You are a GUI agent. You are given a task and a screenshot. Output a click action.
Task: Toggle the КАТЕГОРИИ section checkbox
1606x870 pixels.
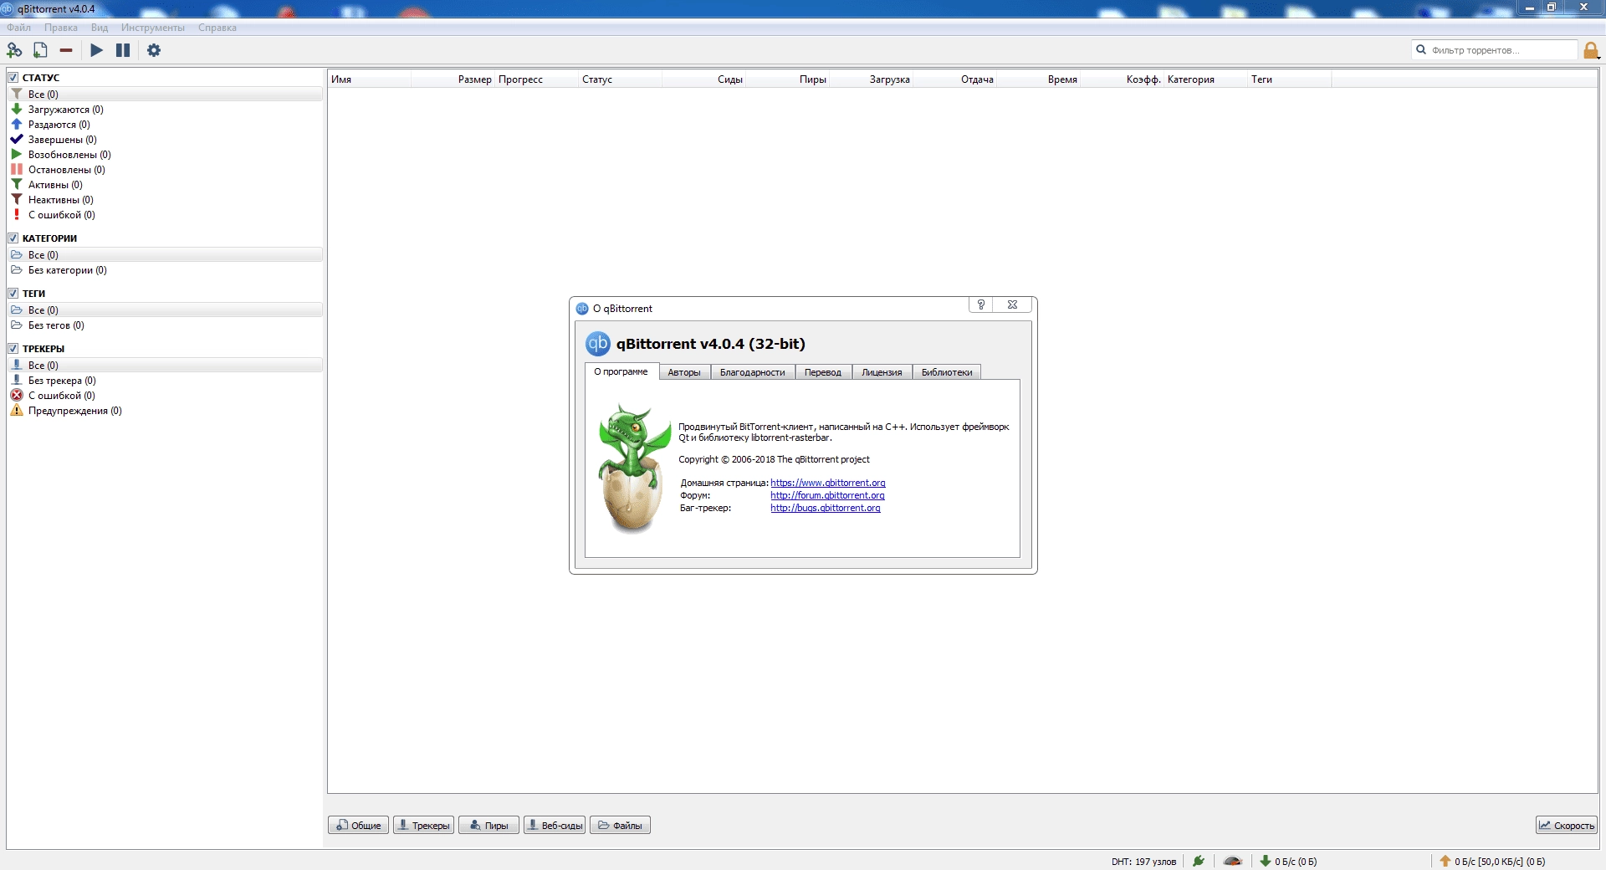click(x=13, y=238)
